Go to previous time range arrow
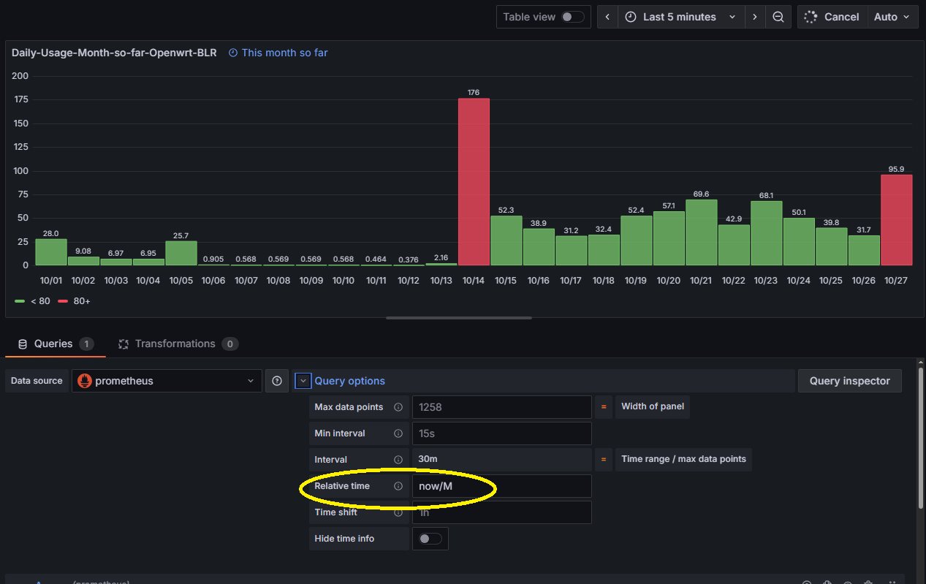The width and height of the screenshot is (926, 584). point(607,17)
